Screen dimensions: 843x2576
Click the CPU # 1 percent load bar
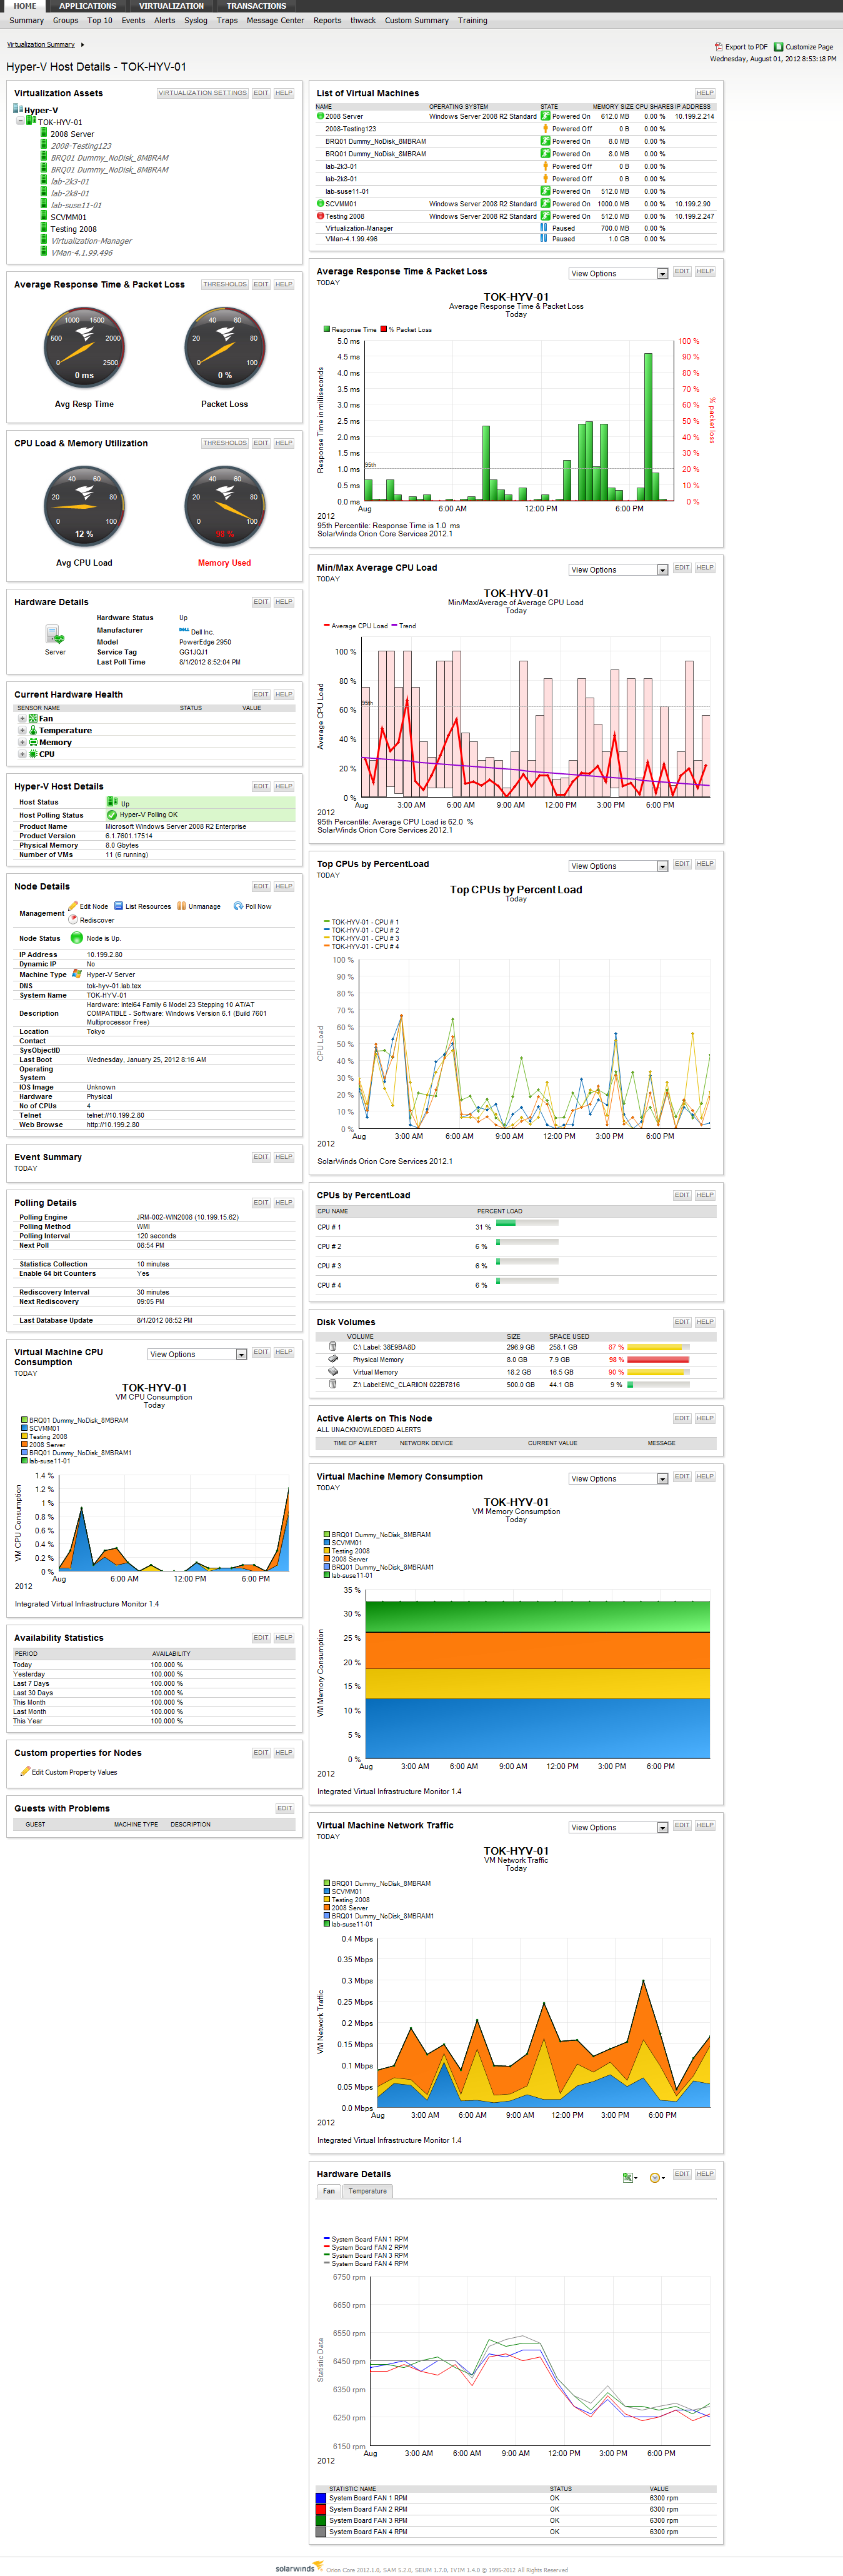527,1223
